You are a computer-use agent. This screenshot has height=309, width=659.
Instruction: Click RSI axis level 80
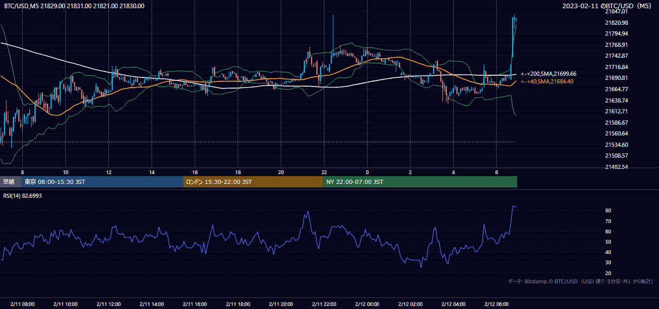(x=608, y=211)
